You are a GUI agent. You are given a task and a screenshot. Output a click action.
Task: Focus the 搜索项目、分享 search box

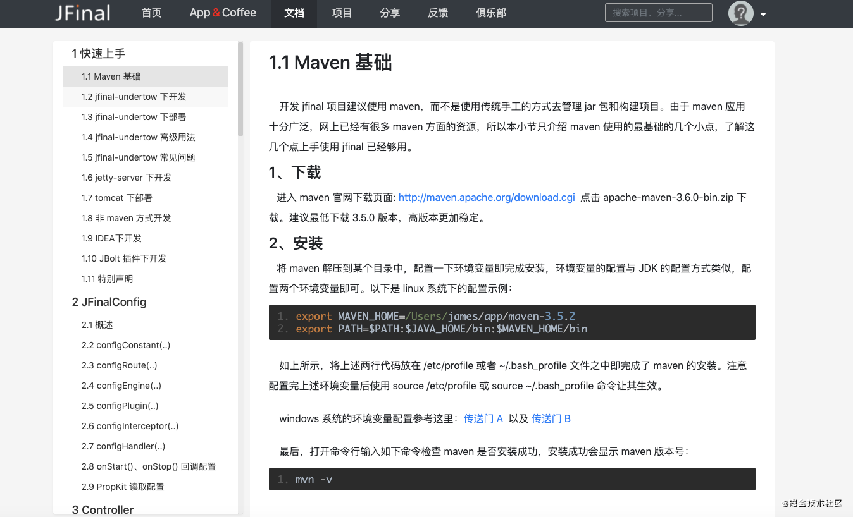click(x=658, y=13)
